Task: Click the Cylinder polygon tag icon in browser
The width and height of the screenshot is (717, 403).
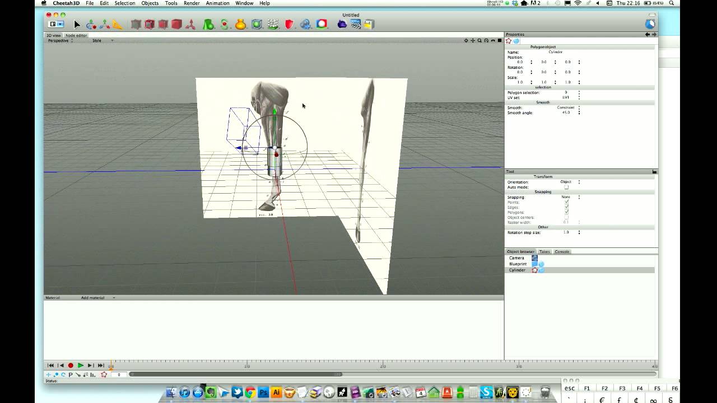Action: click(x=534, y=270)
